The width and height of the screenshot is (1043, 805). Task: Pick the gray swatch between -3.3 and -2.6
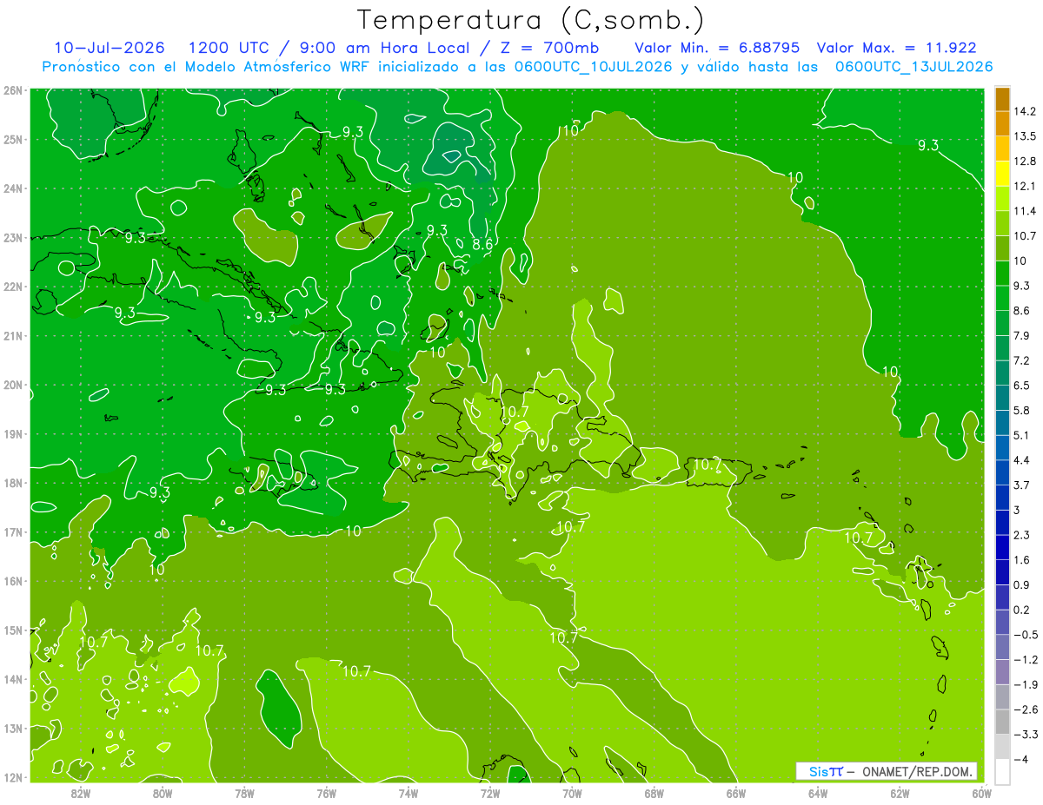pos(1002,721)
